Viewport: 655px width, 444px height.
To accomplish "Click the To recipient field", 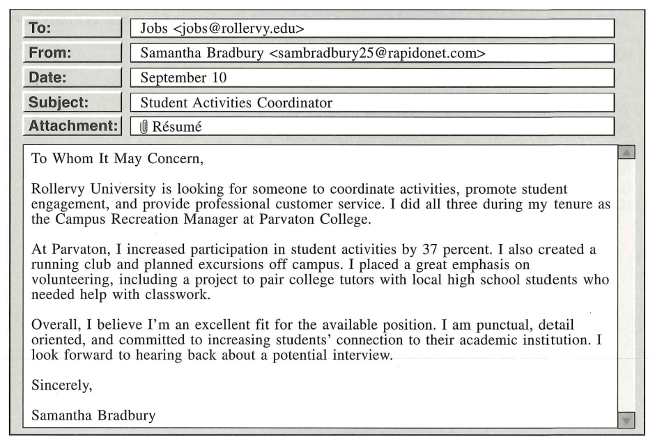I will [372, 29].
